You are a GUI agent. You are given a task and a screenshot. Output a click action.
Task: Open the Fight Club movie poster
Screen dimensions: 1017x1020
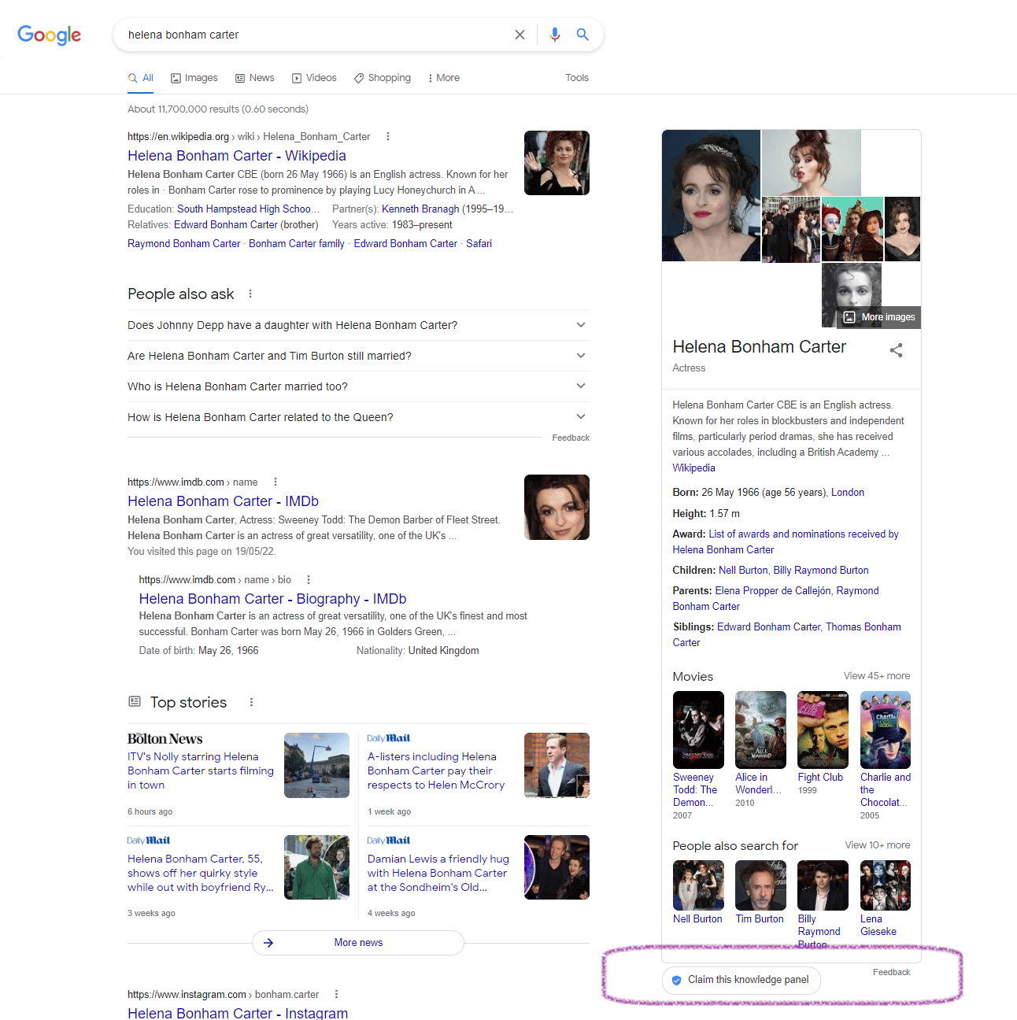[823, 730]
